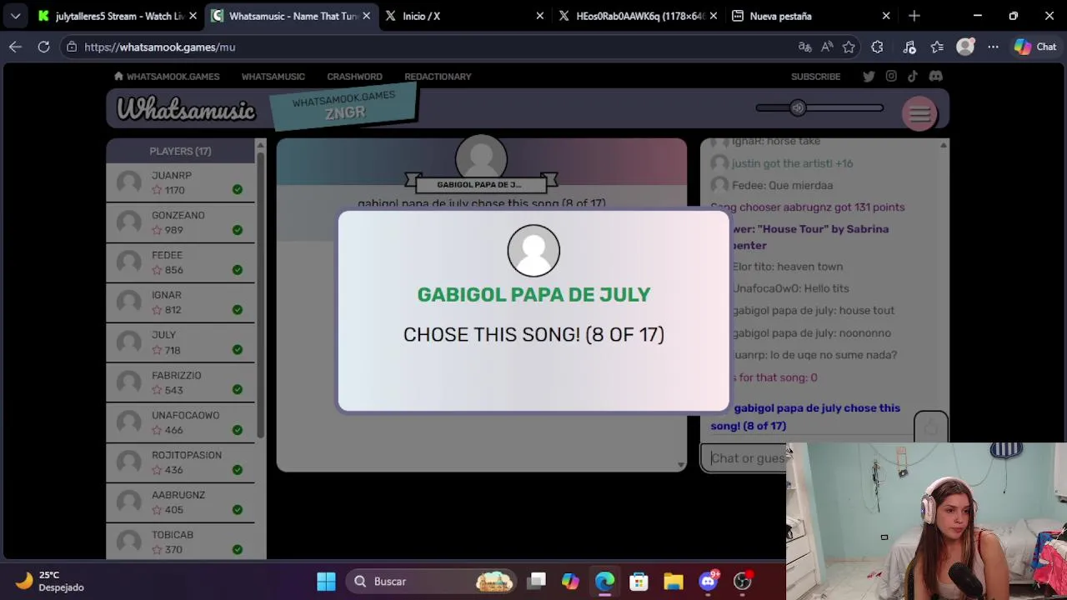Select player JULY in players list
Image resolution: width=1067 pixels, height=600 pixels.
[180, 342]
